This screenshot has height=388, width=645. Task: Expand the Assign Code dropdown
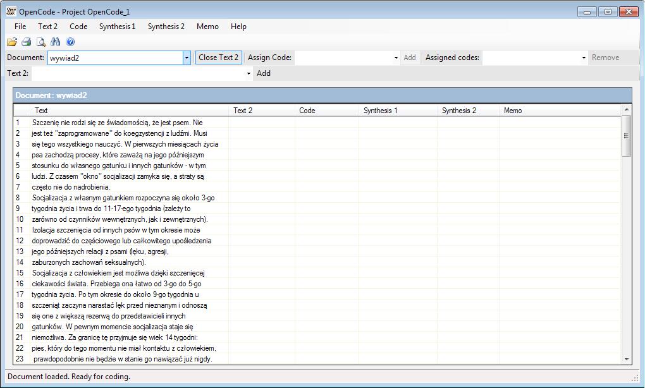point(396,58)
